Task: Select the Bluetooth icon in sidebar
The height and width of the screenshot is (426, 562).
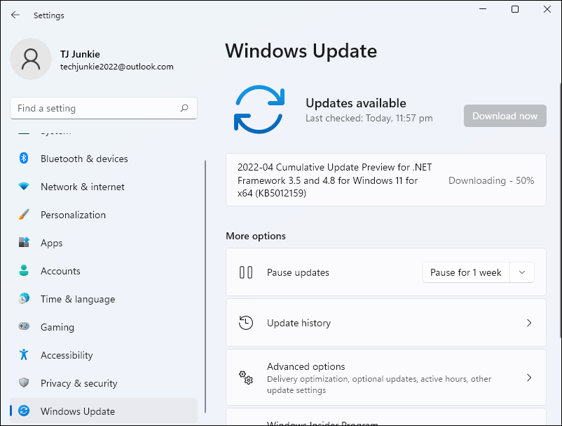Action: (x=24, y=158)
